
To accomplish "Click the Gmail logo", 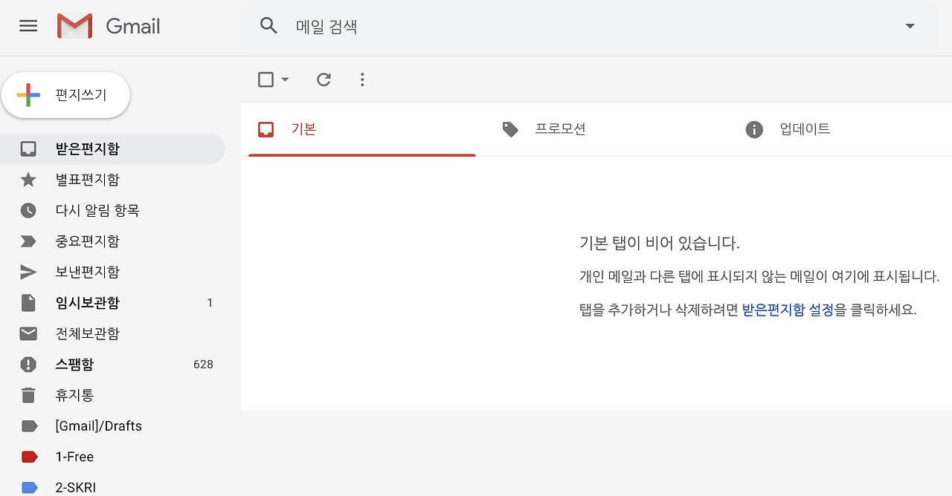I will click(109, 25).
